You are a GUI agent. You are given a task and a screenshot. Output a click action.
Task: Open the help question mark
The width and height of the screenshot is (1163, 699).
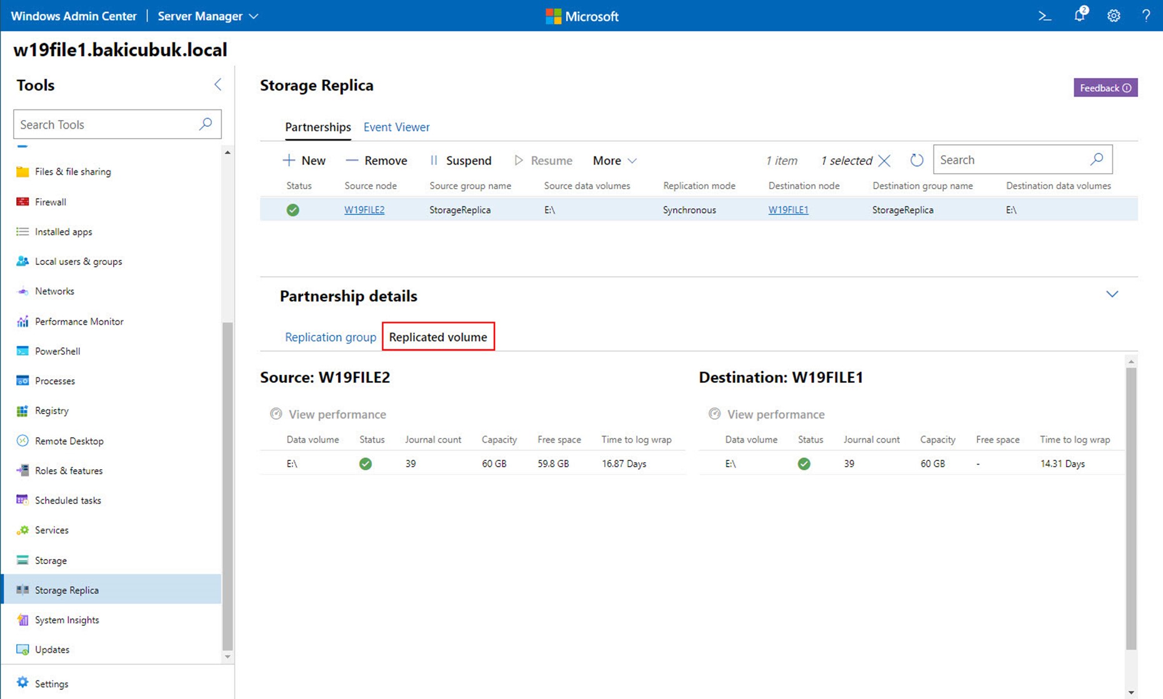coord(1146,16)
